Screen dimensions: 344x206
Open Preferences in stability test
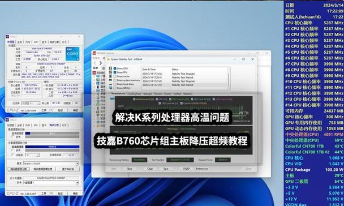[x=202, y=169]
